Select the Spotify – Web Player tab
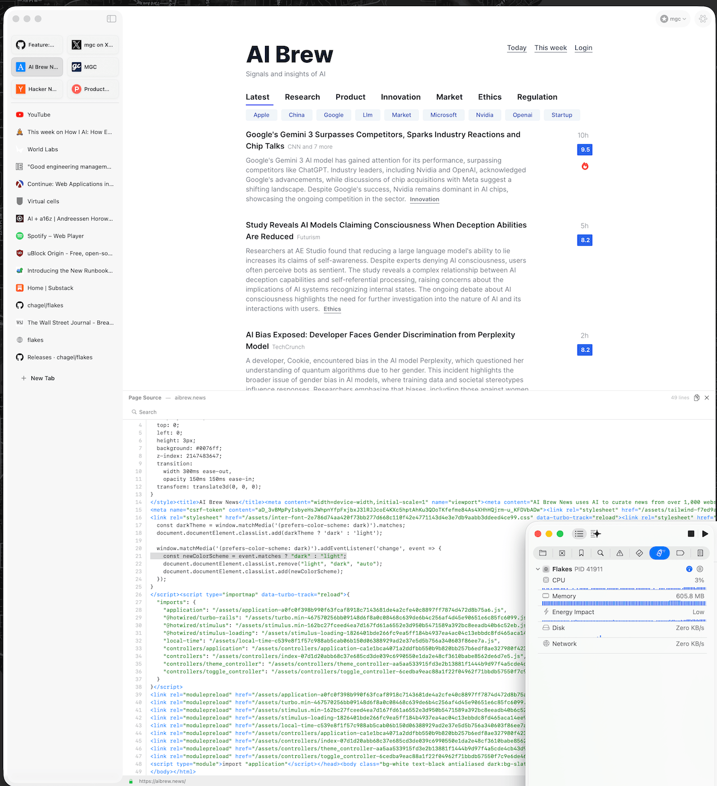This screenshot has height=786, width=717. [x=55, y=236]
